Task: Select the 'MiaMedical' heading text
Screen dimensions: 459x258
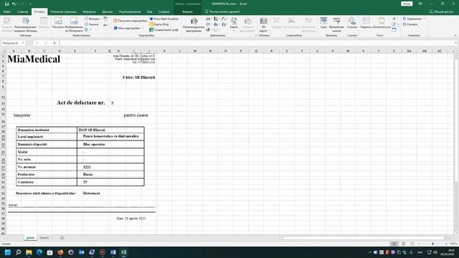Action: point(34,59)
